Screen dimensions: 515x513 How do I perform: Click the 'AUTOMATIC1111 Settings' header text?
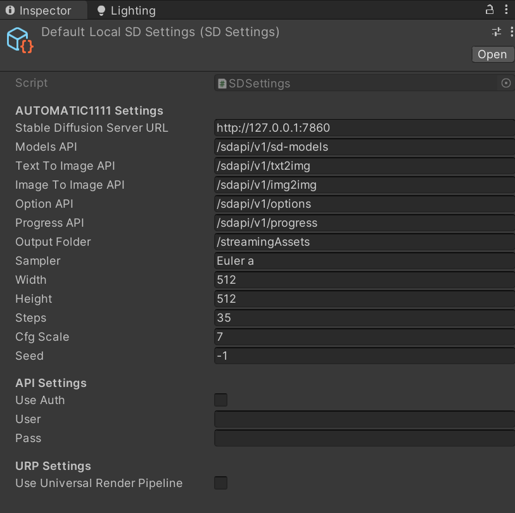coord(89,111)
